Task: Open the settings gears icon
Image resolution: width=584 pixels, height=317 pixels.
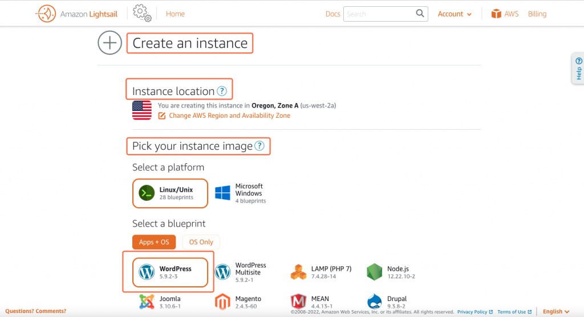Action: point(142,14)
